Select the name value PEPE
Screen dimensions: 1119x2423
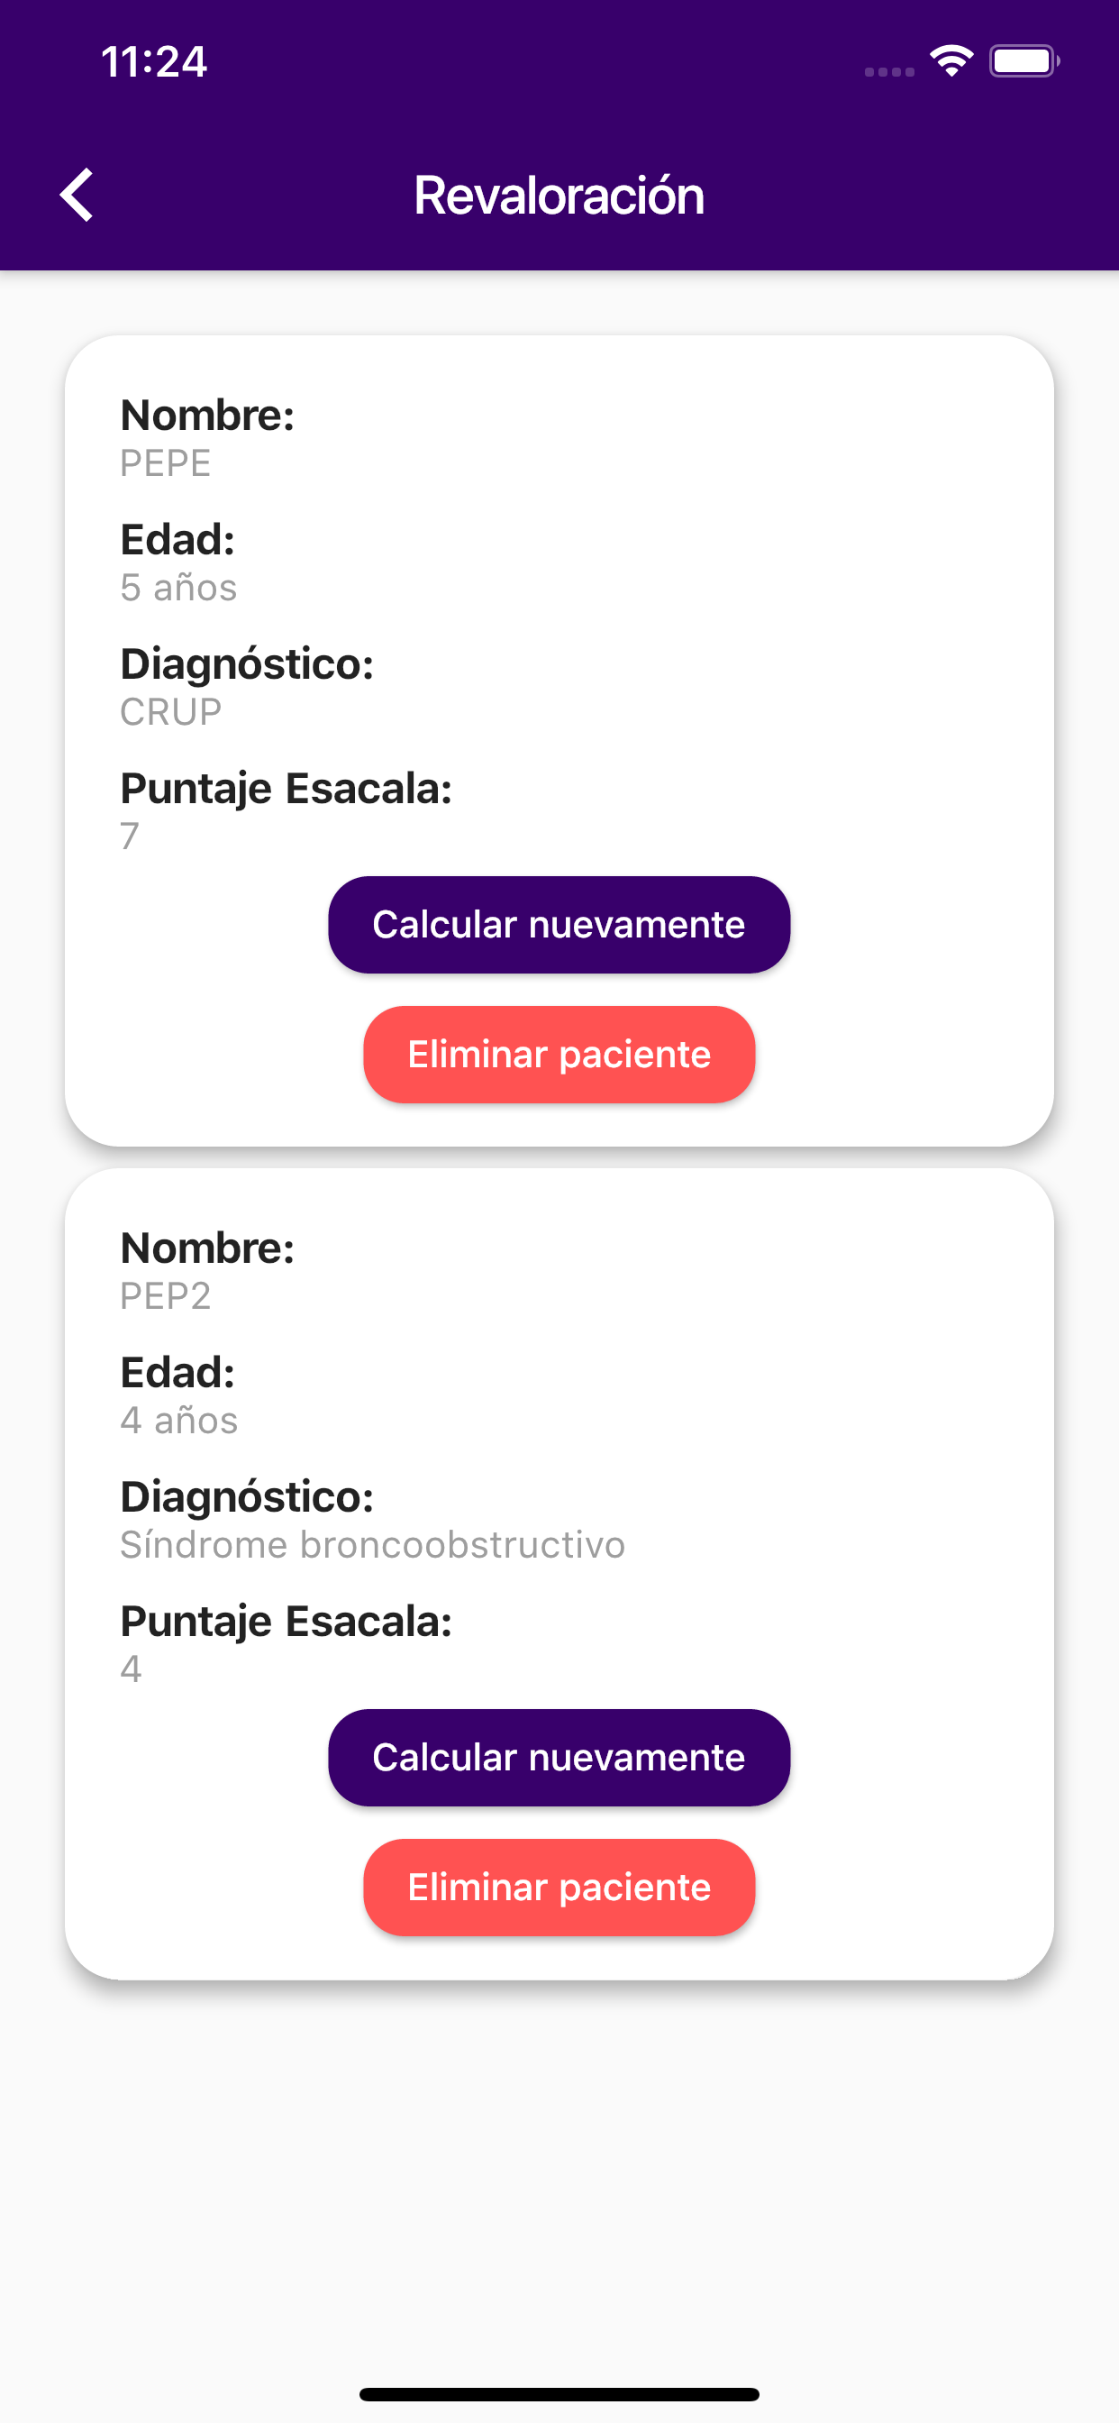(166, 463)
